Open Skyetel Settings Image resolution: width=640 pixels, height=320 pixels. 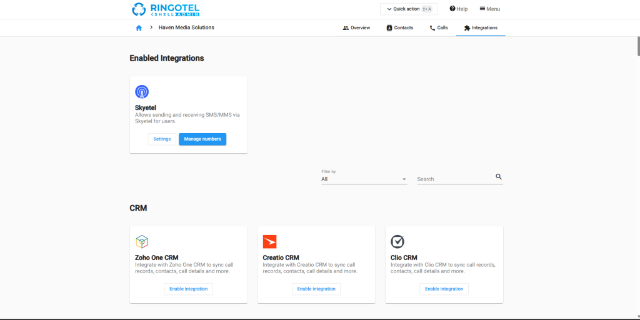(x=162, y=139)
